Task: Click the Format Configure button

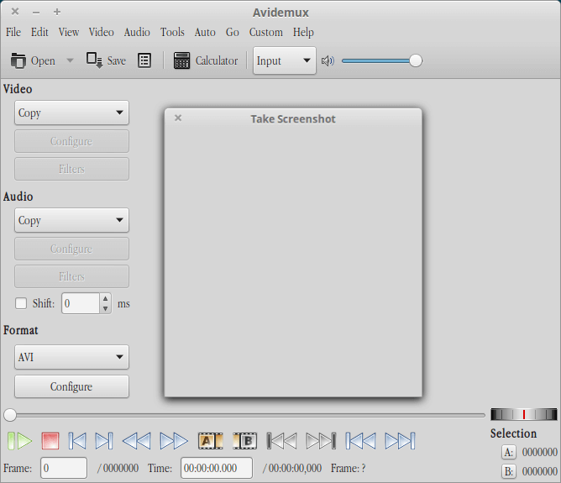Action: tap(71, 386)
